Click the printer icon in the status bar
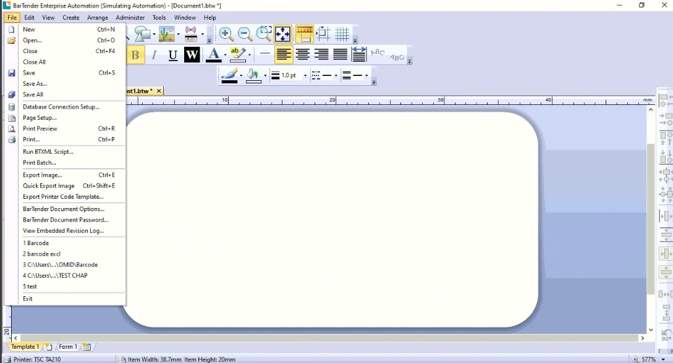The width and height of the screenshot is (673, 363). (7, 359)
